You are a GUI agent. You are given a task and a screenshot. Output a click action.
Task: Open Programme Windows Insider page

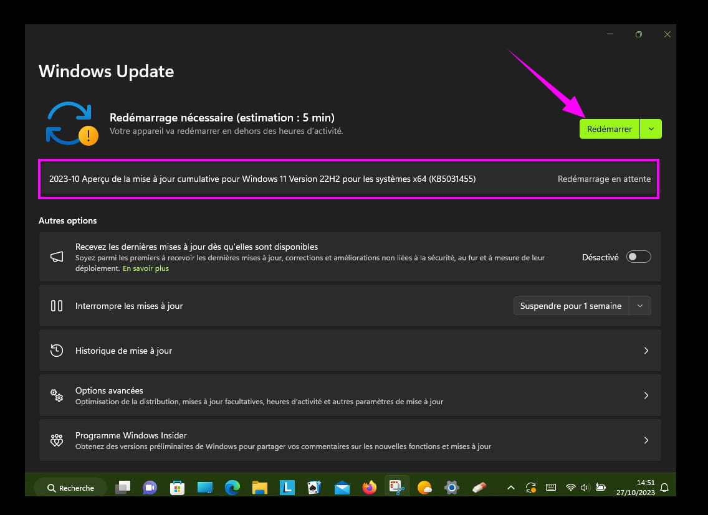(350, 440)
